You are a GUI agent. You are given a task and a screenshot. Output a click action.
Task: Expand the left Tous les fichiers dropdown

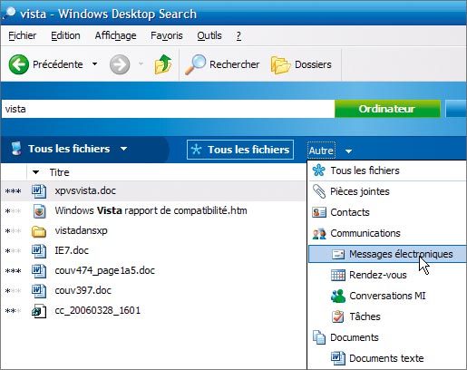(123, 149)
